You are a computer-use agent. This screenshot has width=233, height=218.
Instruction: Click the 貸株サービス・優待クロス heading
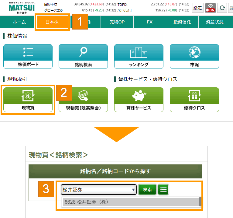pyautogui.click(x=148, y=79)
